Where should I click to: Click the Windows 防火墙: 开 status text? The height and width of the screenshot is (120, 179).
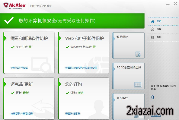[x=83, y=47]
